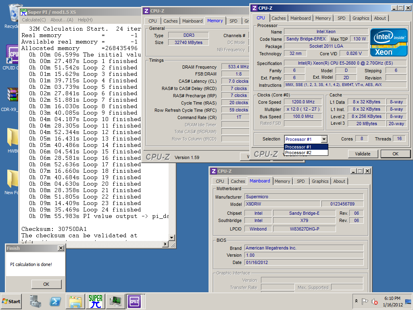
Task: Click Super PI vertical scrollbar down arrow
Action: click(172, 237)
